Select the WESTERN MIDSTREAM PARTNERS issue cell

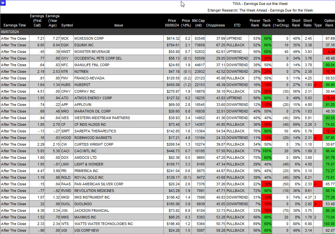(119, 118)
